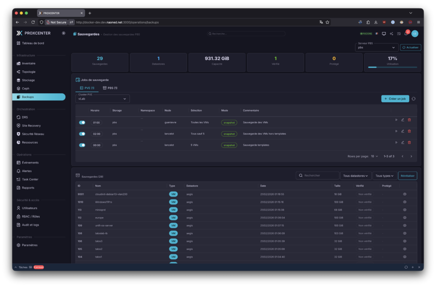Click the browser downloads icon
Image resolution: width=436 pixels, height=287 pixels.
coord(376,22)
